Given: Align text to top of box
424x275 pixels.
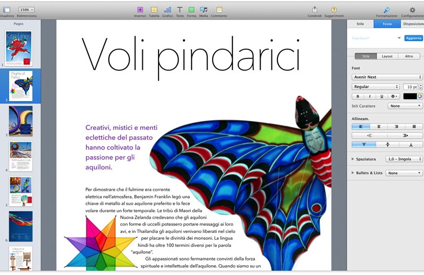Looking at the screenshot, I should coord(363,145).
